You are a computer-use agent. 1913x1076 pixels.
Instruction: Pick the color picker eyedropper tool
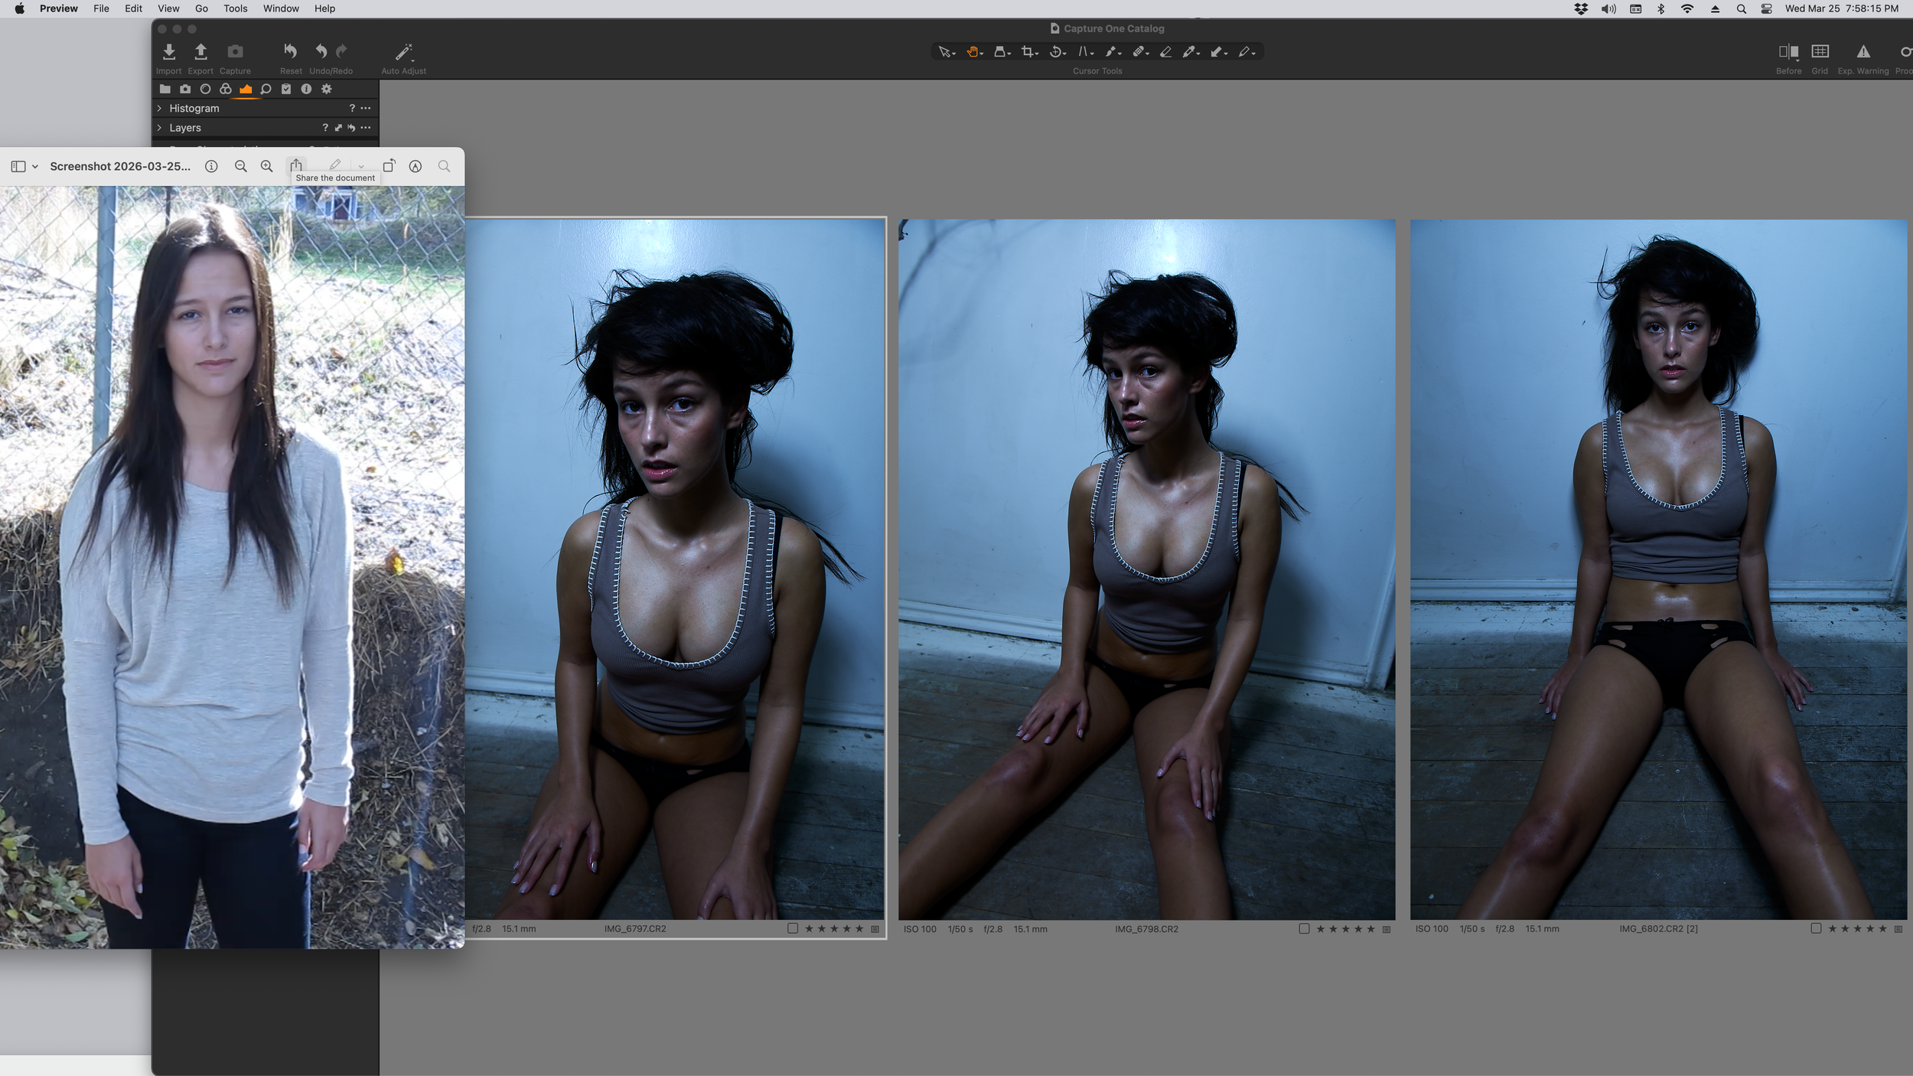[1188, 51]
